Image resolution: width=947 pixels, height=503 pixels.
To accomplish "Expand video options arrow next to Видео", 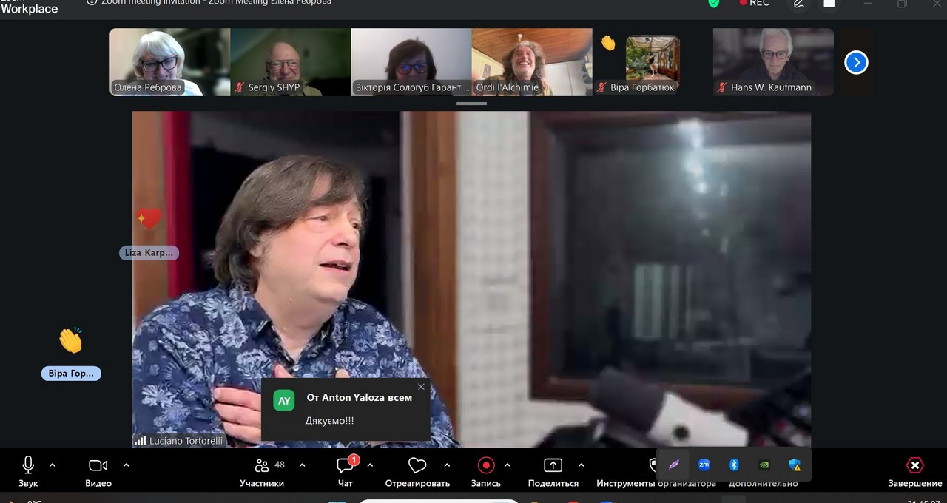I will click(126, 465).
